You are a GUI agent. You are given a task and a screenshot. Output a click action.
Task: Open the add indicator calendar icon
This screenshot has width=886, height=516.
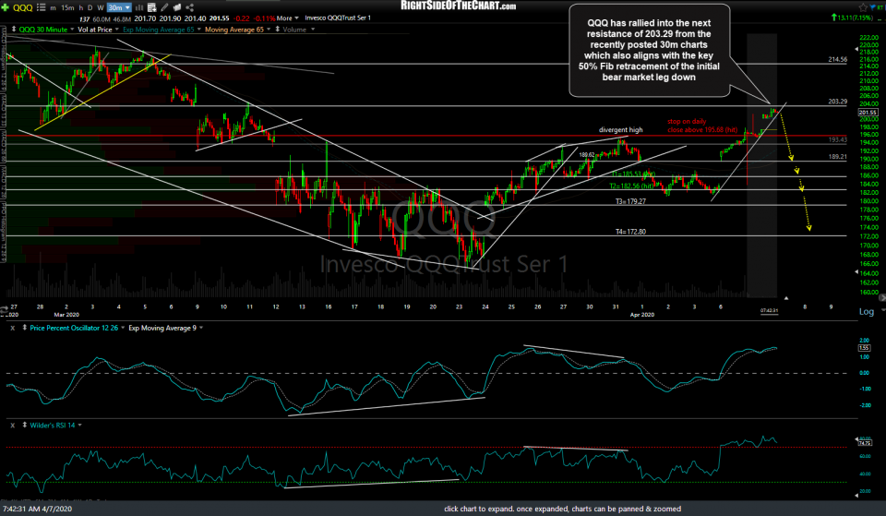[151, 7]
